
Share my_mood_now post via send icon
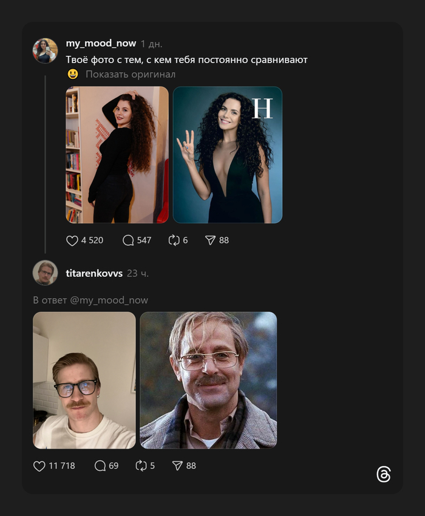pyautogui.click(x=210, y=240)
